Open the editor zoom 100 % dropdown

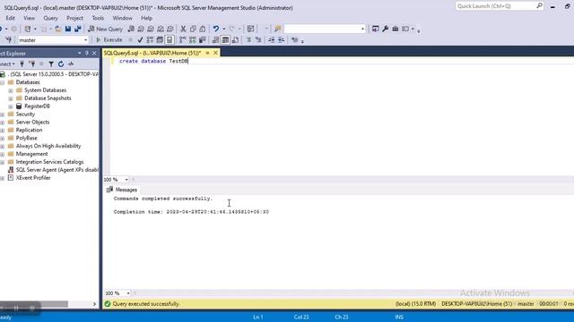coord(126,180)
